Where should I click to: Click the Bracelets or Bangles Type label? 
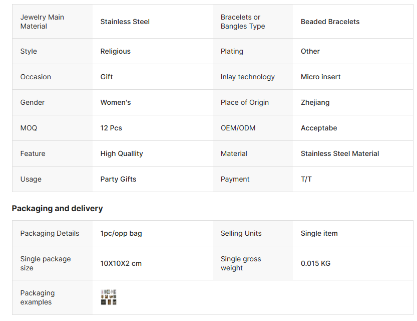[x=243, y=22]
